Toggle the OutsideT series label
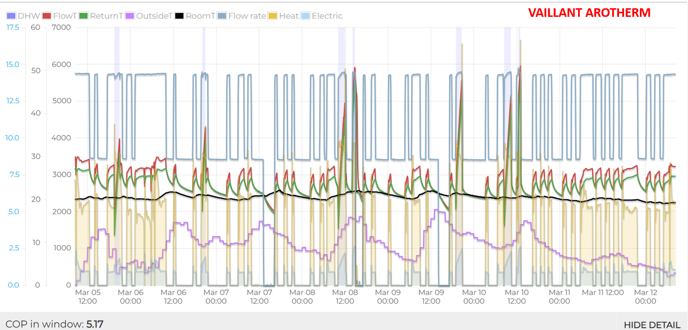Image resolution: width=688 pixels, height=330 pixels. tap(154, 16)
